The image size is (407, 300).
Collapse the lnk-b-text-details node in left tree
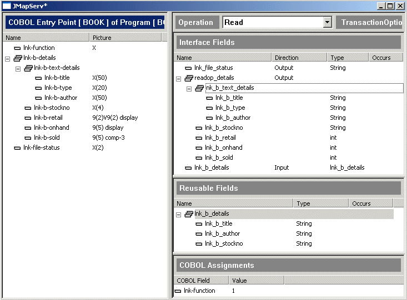[18, 68]
